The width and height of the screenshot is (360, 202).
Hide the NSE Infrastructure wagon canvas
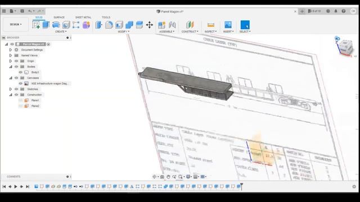pyautogui.click(x=21, y=84)
